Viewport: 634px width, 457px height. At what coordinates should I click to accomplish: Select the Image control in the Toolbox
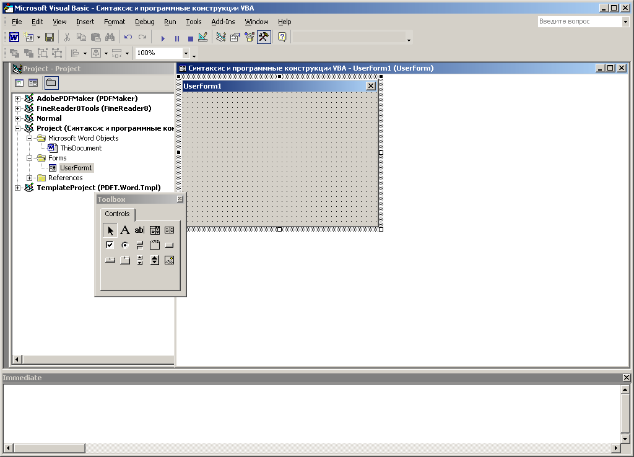pos(170,260)
